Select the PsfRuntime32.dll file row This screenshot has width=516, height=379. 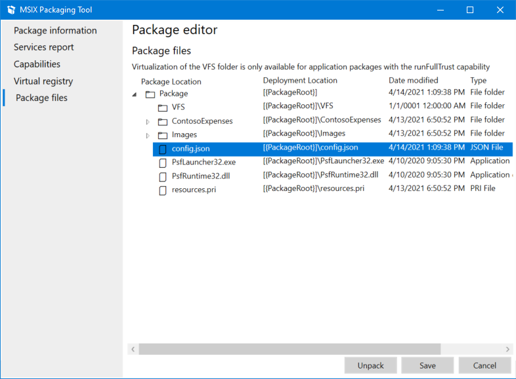point(332,176)
